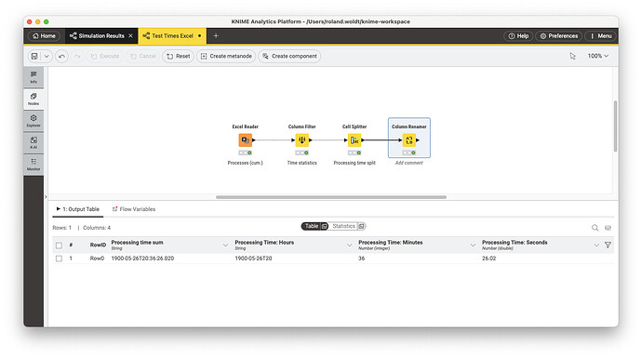Click the 'Time statistics' node label
This screenshot has height=358, width=642.
tap(302, 163)
